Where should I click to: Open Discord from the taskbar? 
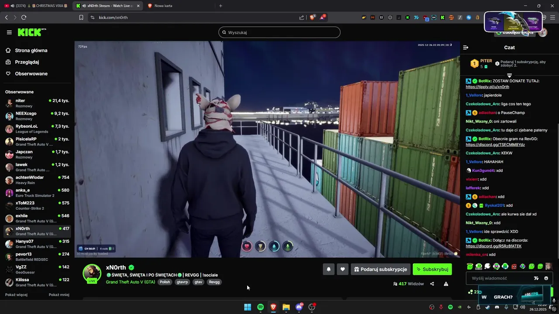(x=299, y=307)
